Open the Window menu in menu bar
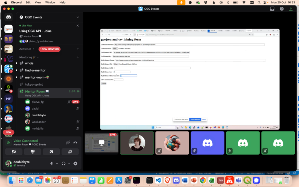 click(x=50, y=2)
